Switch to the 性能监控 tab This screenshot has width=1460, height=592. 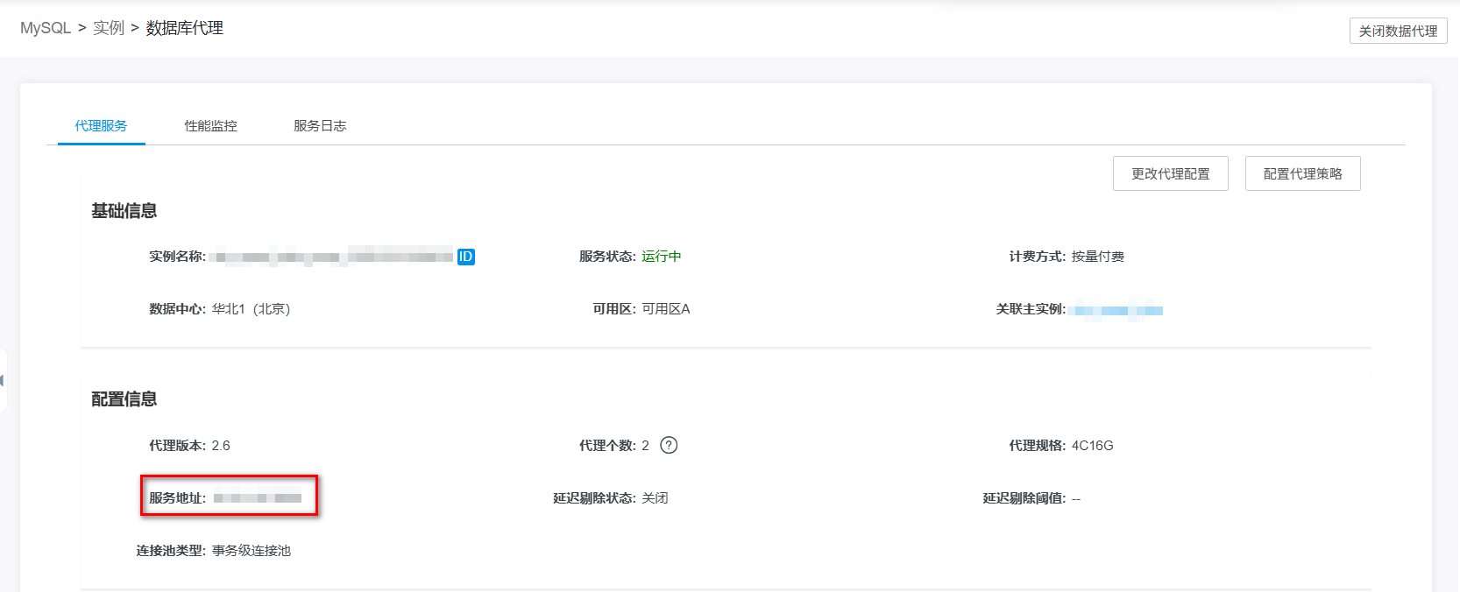pos(210,126)
